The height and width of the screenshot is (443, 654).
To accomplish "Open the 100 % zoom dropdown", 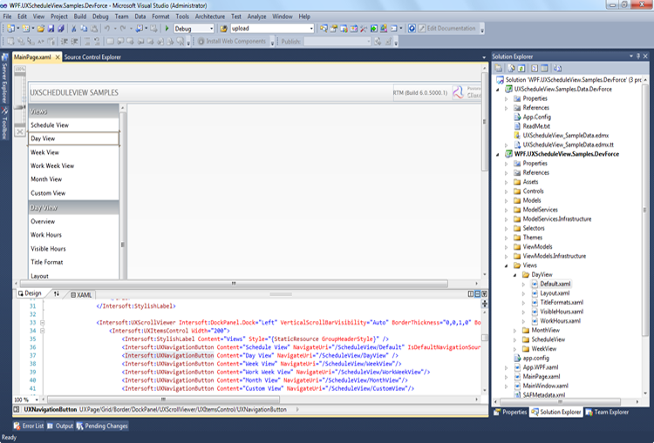I will pyautogui.click(x=37, y=399).
